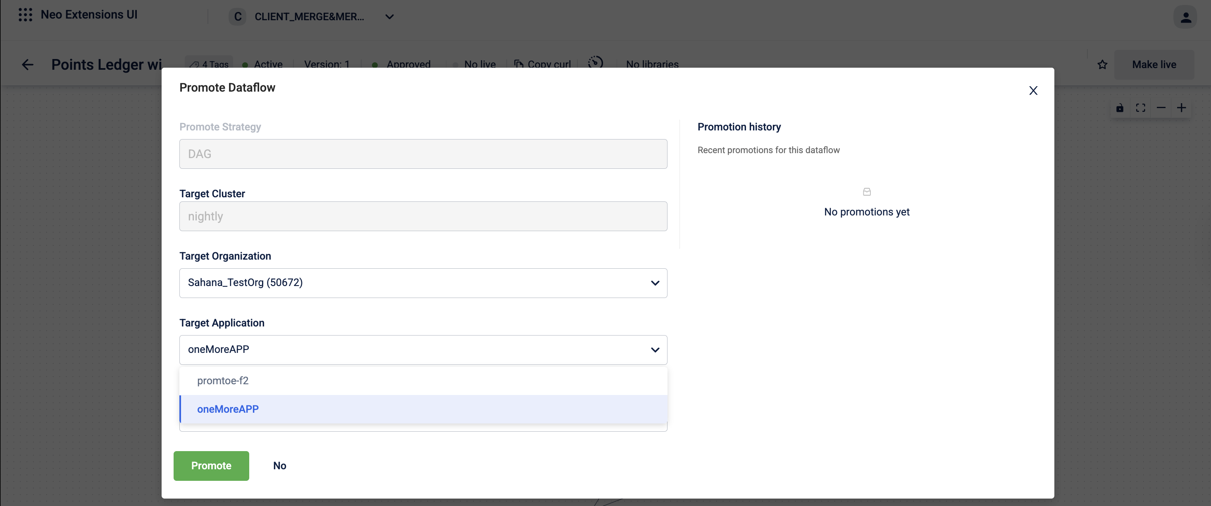Click the user profile avatar icon
The image size is (1211, 506).
pyautogui.click(x=1185, y=17)
